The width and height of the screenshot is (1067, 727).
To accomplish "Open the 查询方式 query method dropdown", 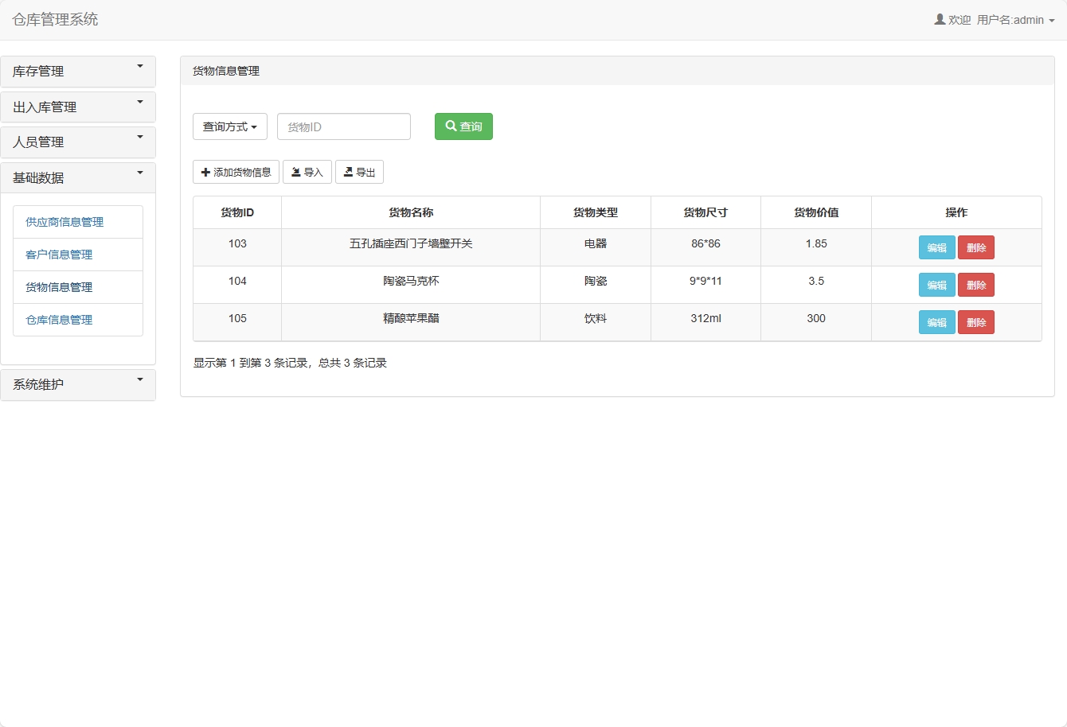I will pyautogui.click(x=230, y=126).
